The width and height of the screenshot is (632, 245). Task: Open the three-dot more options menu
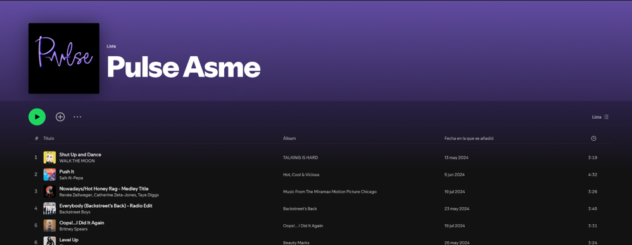pos(77,117)
